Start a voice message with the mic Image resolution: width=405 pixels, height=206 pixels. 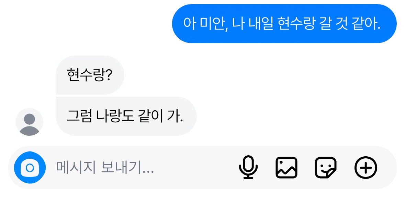pos(248,168)
